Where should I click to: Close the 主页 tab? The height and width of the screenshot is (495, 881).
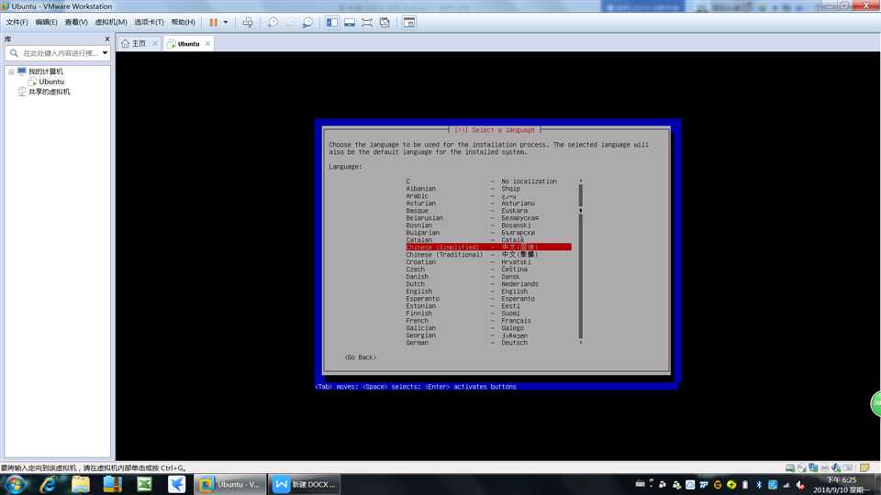[155, 43]
